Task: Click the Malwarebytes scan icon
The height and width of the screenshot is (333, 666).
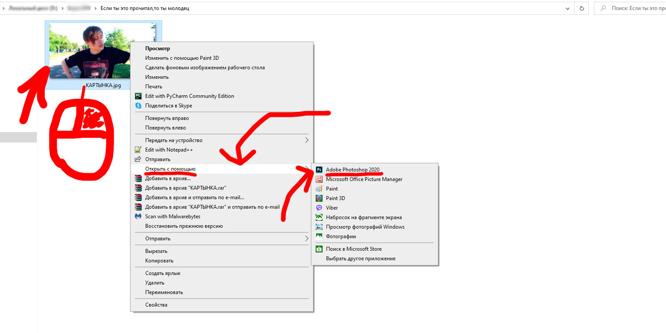Action: [138, 217]
